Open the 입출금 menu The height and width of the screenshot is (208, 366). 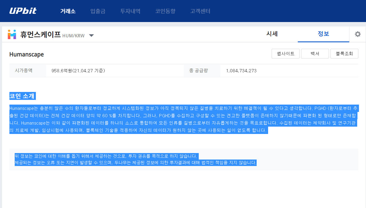pyautogui.click(x=98, y=11)
